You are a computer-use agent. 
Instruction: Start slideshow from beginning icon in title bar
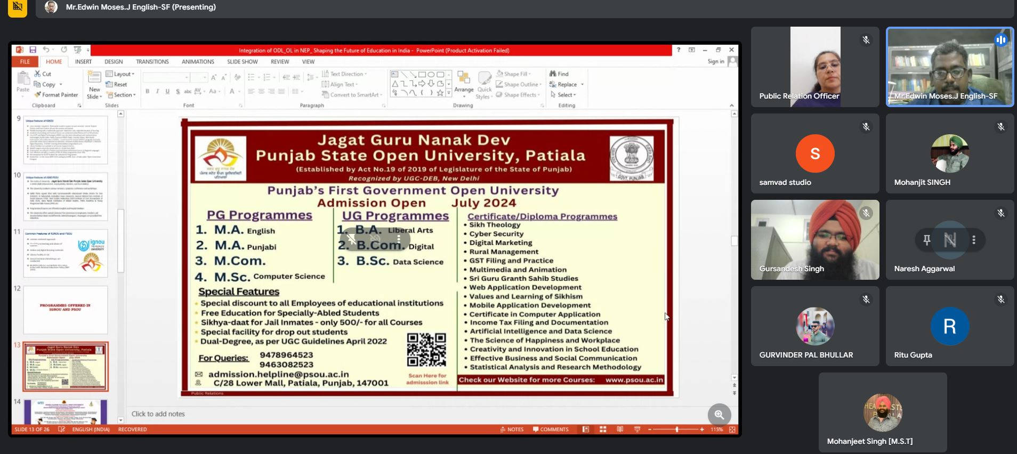pos(77,50)
